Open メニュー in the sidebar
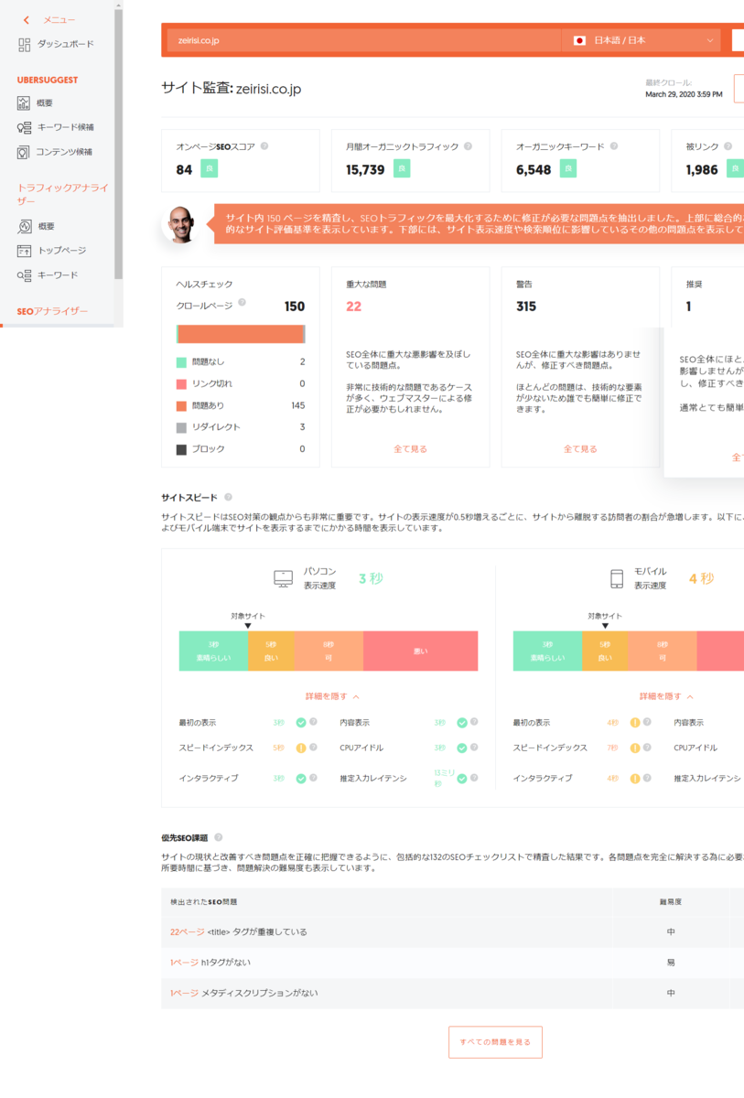Viewport: 744px width, 1098px height. tap(59, 20)
